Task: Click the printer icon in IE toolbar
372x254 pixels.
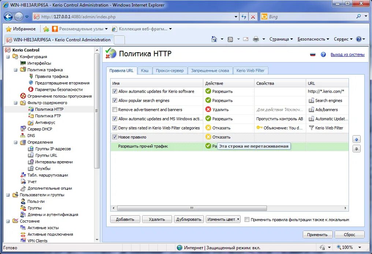Action: (x=256, y=39)
